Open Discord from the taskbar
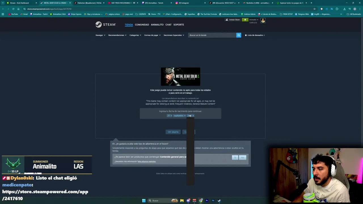 click(188, 201)
